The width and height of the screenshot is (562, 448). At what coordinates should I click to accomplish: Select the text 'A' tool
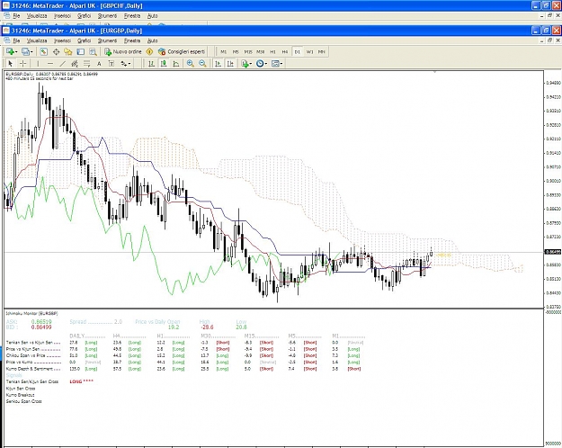pyautogui.click(x=99, y=64)
